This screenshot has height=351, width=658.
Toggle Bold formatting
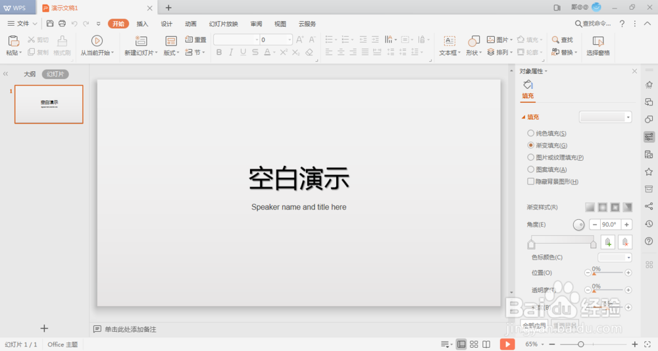[x=219, y=52]
